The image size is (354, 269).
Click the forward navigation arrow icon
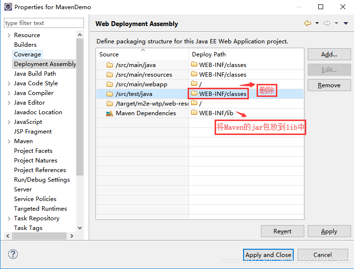[x=327, y=23]
